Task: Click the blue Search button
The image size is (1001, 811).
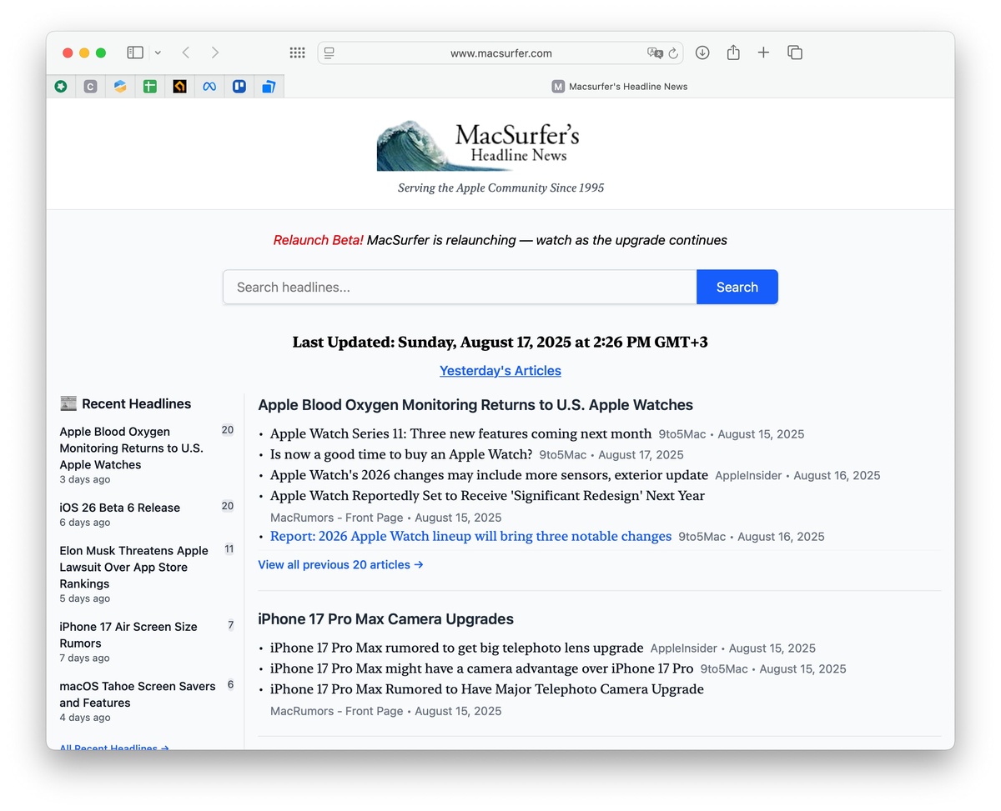Action: click(x=737, y=287)
